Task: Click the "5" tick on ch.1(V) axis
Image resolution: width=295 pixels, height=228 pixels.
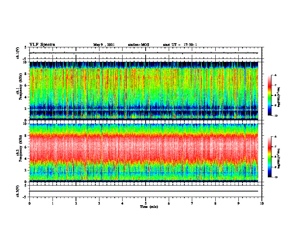Action: tap(26, 47)
